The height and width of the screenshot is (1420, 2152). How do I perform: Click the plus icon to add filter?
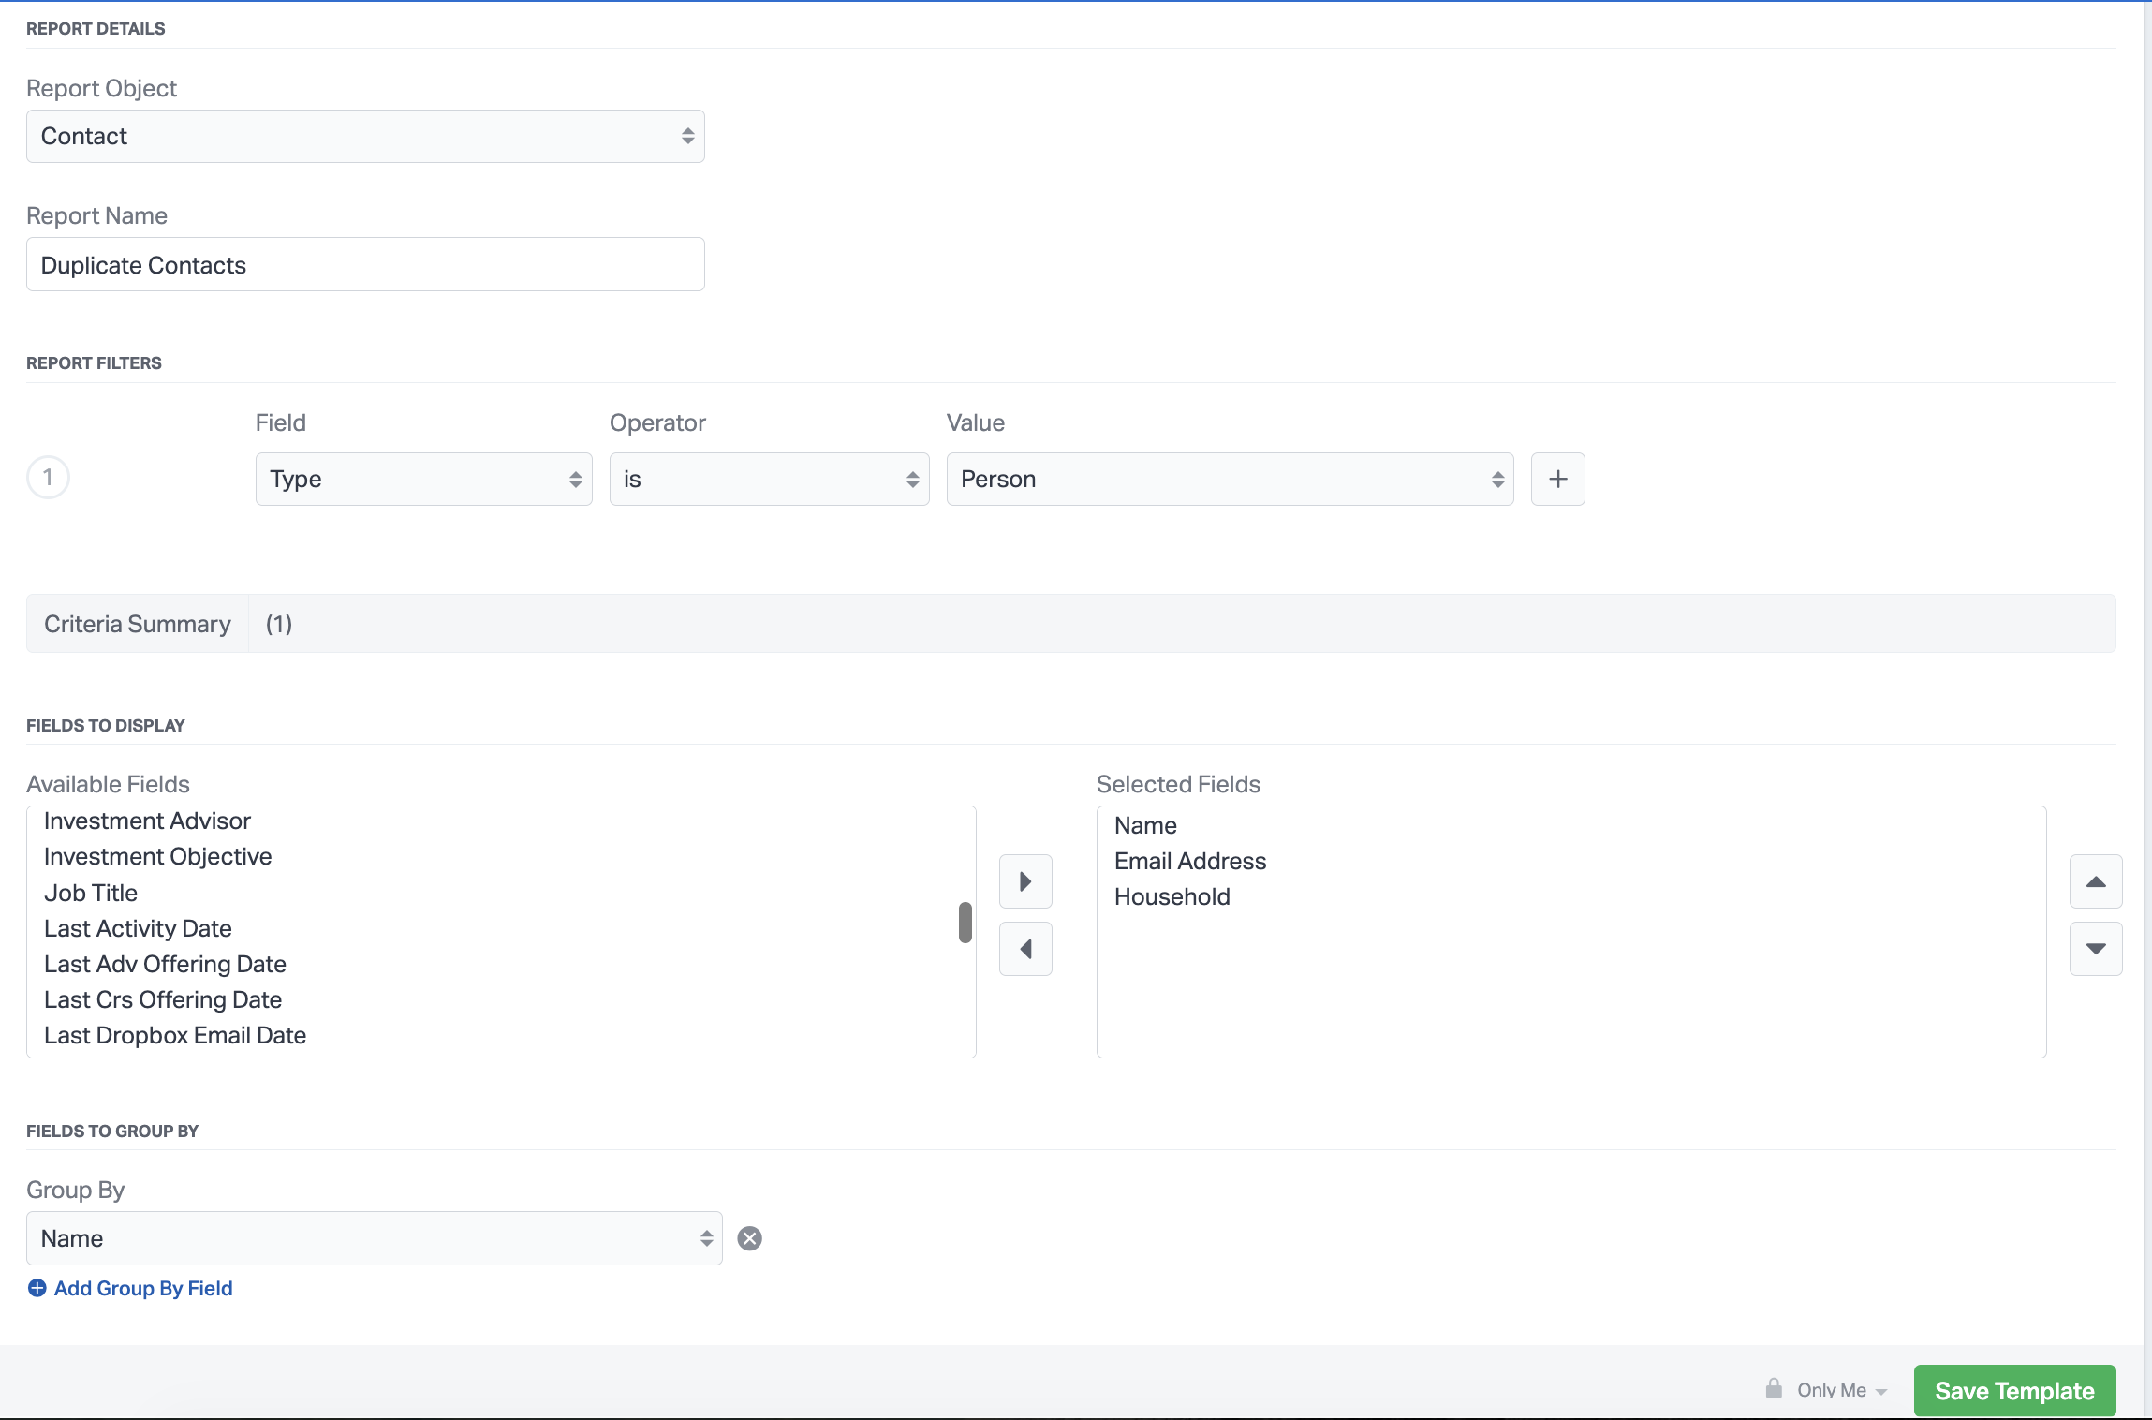[1557, 479]
